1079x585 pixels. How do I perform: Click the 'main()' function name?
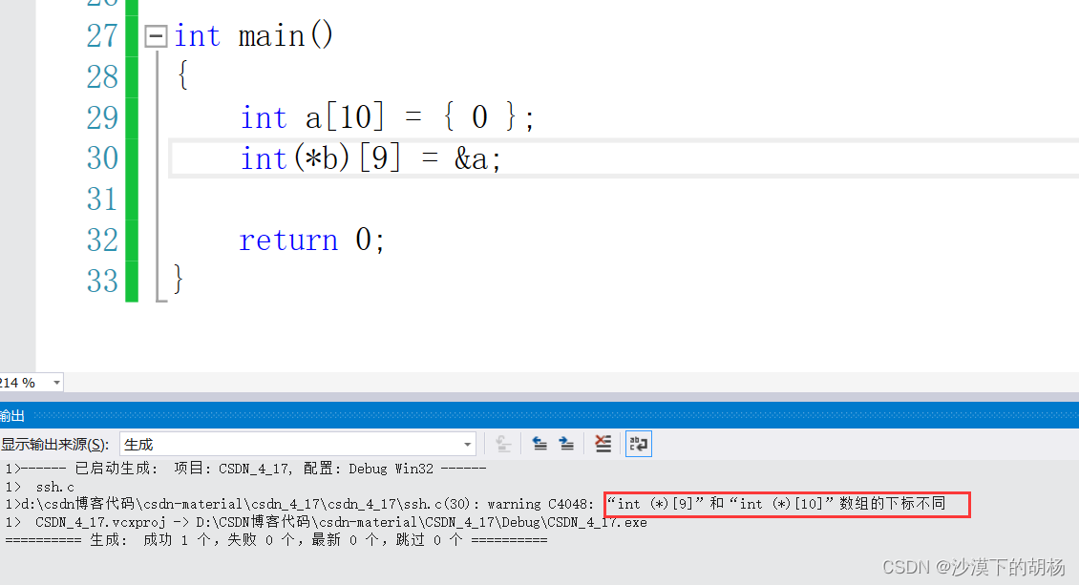pyautogui.click(x=286, y=35)
